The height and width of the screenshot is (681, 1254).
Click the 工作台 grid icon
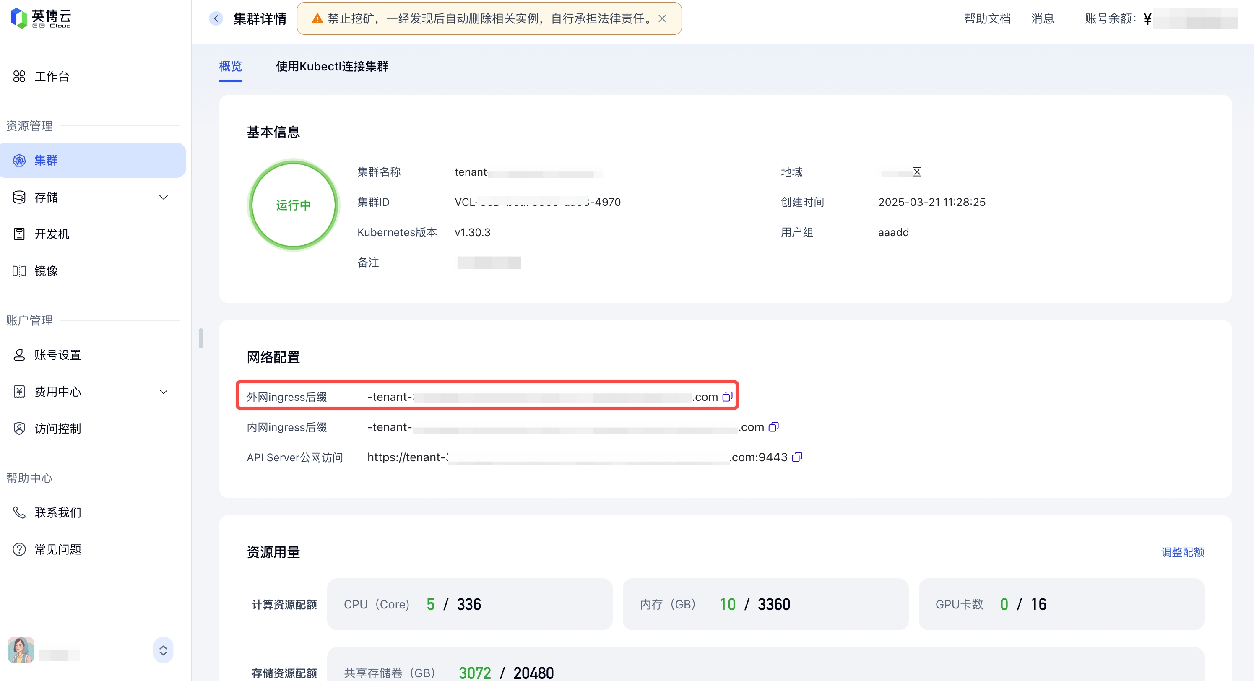tap(19, 76)
